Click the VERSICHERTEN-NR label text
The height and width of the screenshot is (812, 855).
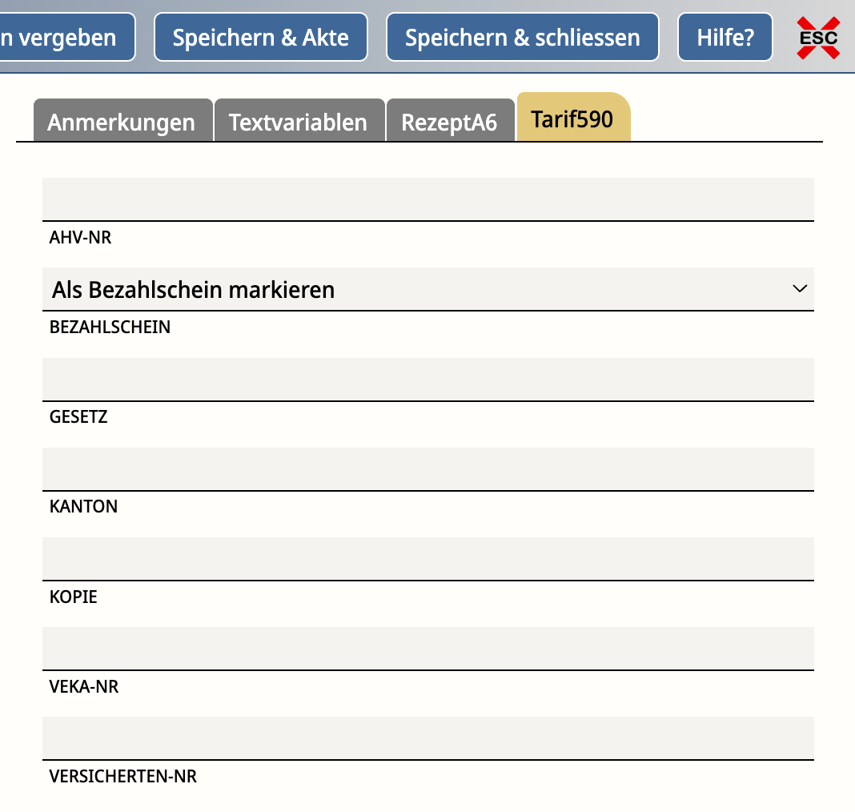pyautogui.click(x=122, y=776)
